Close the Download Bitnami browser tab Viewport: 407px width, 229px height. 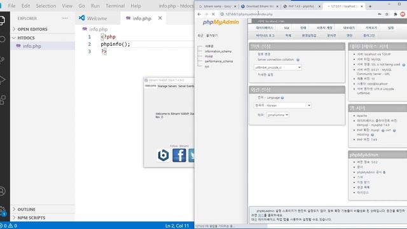tap(277, 6)
